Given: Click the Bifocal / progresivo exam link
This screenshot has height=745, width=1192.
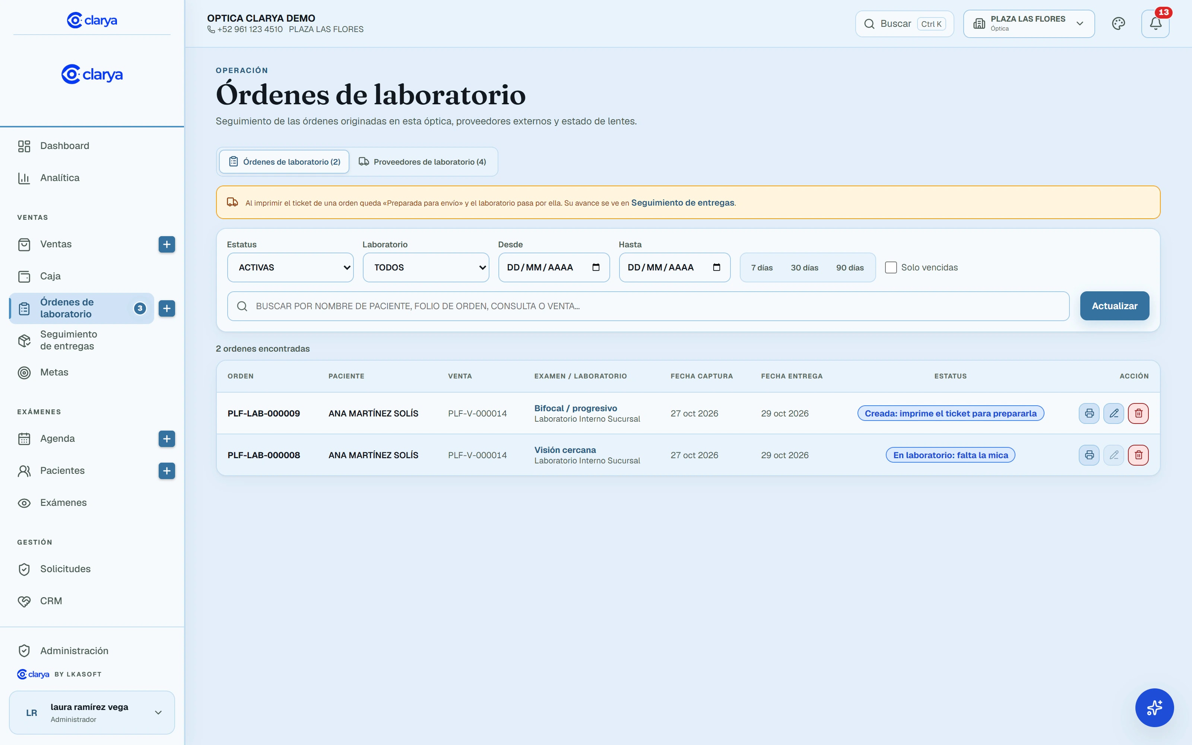Looking at the screenshot, I should click(575, 408).
